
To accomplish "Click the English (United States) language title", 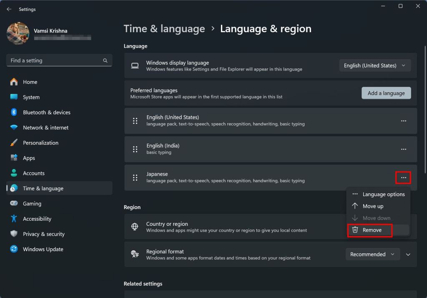I will point(173,117).
